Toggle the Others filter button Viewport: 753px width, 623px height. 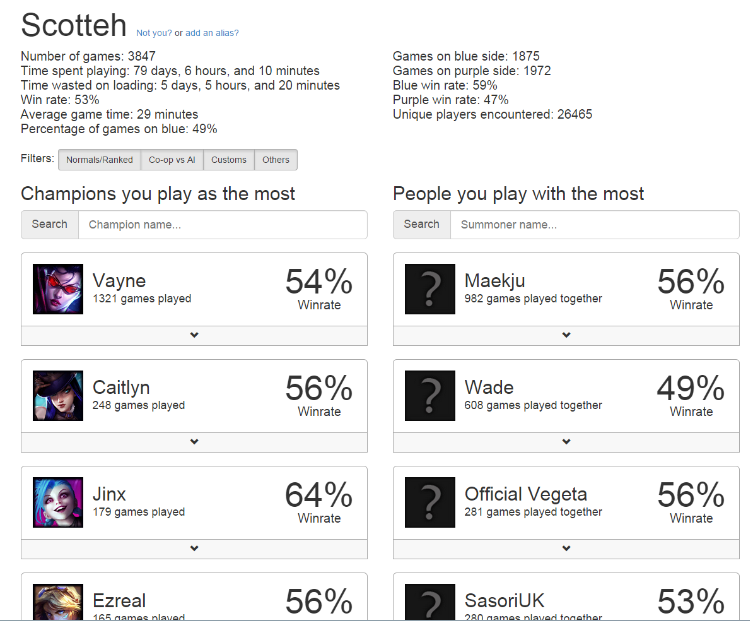pyautogui.click(x=276, y=160)
